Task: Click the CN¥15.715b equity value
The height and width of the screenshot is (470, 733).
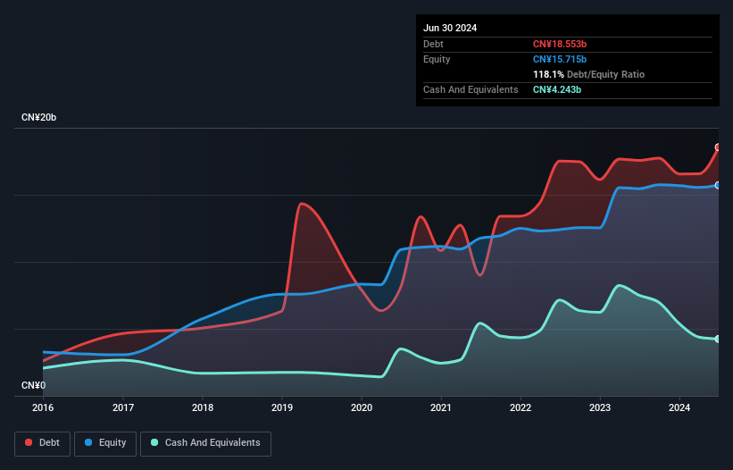Action: point(560,59)
